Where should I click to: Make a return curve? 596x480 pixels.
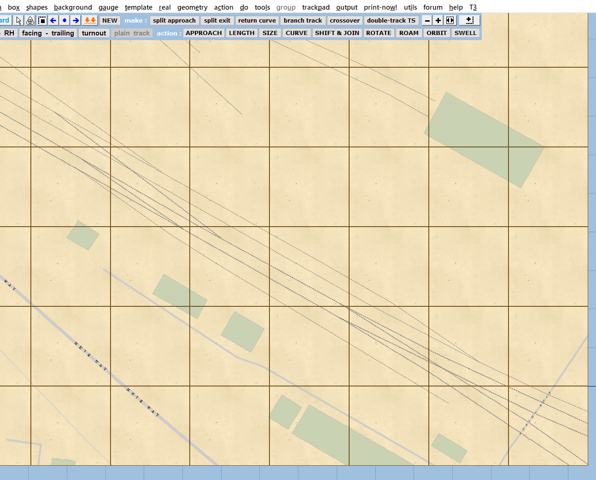[x=257, y=20]
